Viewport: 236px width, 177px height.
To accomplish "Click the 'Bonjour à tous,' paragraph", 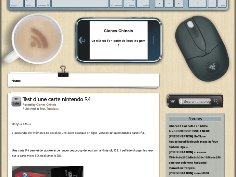I will [22, 124].
